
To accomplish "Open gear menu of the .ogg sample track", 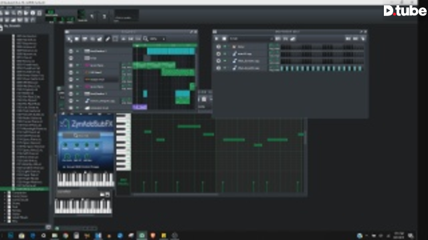I will click(71, 101).
